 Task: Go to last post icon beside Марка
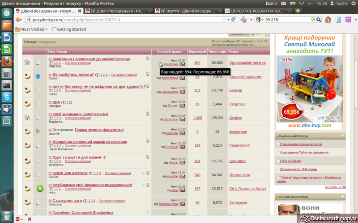[x=183, y=65]
